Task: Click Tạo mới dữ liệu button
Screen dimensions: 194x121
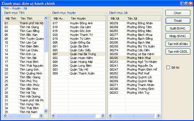Action: coord(178,44)
